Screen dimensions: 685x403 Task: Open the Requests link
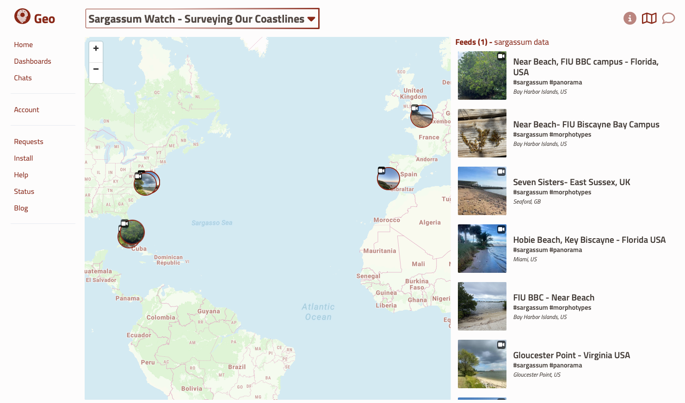click(29, 142)
